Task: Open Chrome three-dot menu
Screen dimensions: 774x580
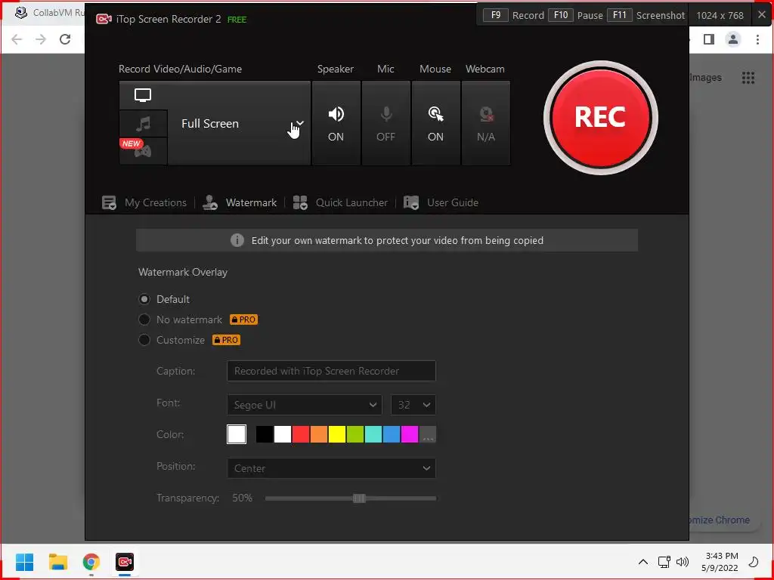Action: tap(757, 39)
